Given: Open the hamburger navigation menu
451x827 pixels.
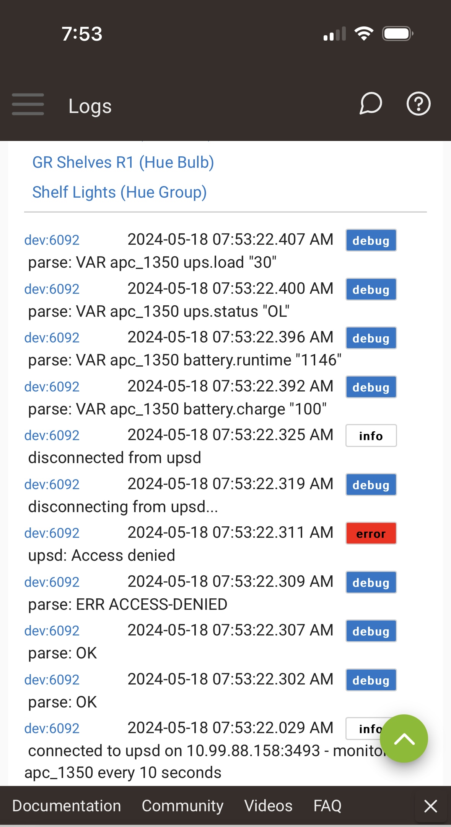Looking at the screenshot, I should coord(27,104).
